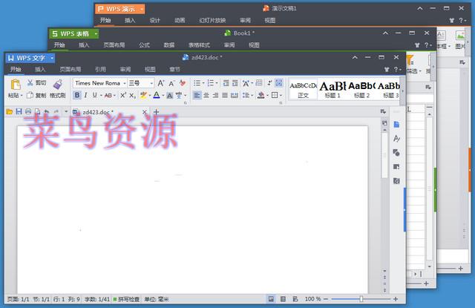Image resolution: width=475 pixels, height=308 pixels.
Task: Open print preview in the quick access bar
Action: [x=38, y=112]
